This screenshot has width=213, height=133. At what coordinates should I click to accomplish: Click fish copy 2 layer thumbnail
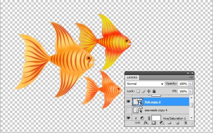[x=137, y=102]
